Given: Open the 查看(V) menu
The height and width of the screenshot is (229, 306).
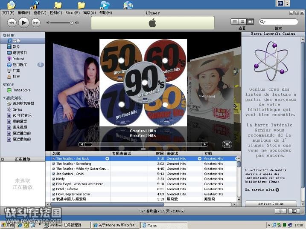Looking at the screenshot, I should [x=40, y=13].
